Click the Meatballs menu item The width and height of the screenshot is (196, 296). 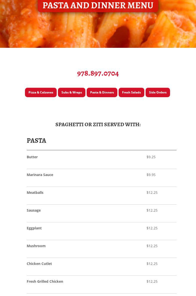pos(35,193)
